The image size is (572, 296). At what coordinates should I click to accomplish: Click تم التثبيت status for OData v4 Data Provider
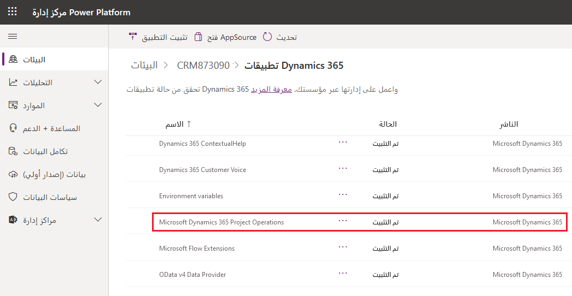[386, 275]
